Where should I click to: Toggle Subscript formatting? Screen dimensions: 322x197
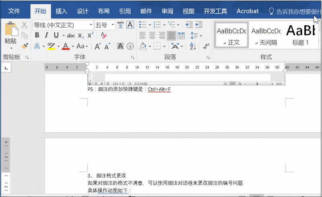coord(81,36)
